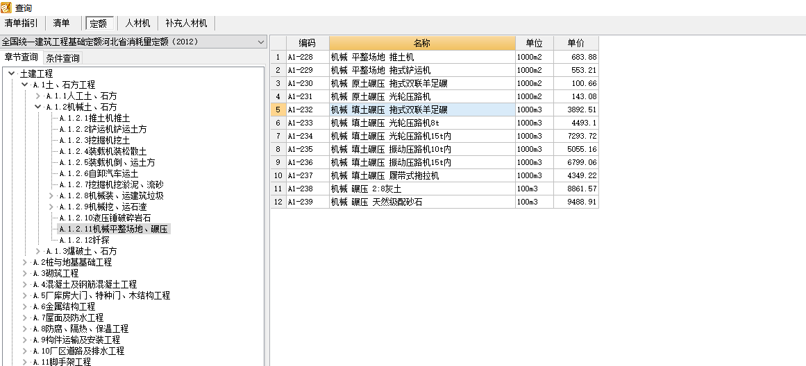
Task: Click row number 5 in the table
Action: tap(278, 110)
